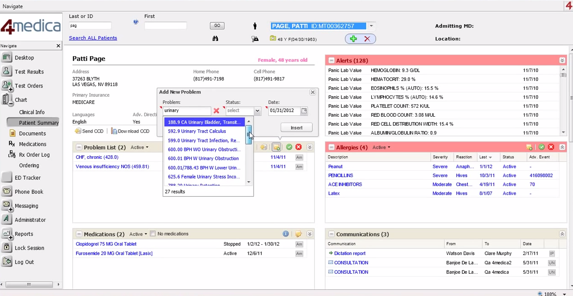
Task: Click the green plus add patient icon
Action: tap(354, 39)
